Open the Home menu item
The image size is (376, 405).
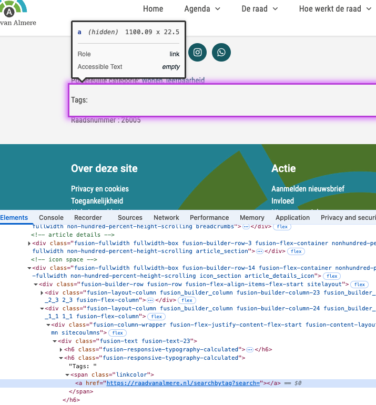[x=153, y=9]
